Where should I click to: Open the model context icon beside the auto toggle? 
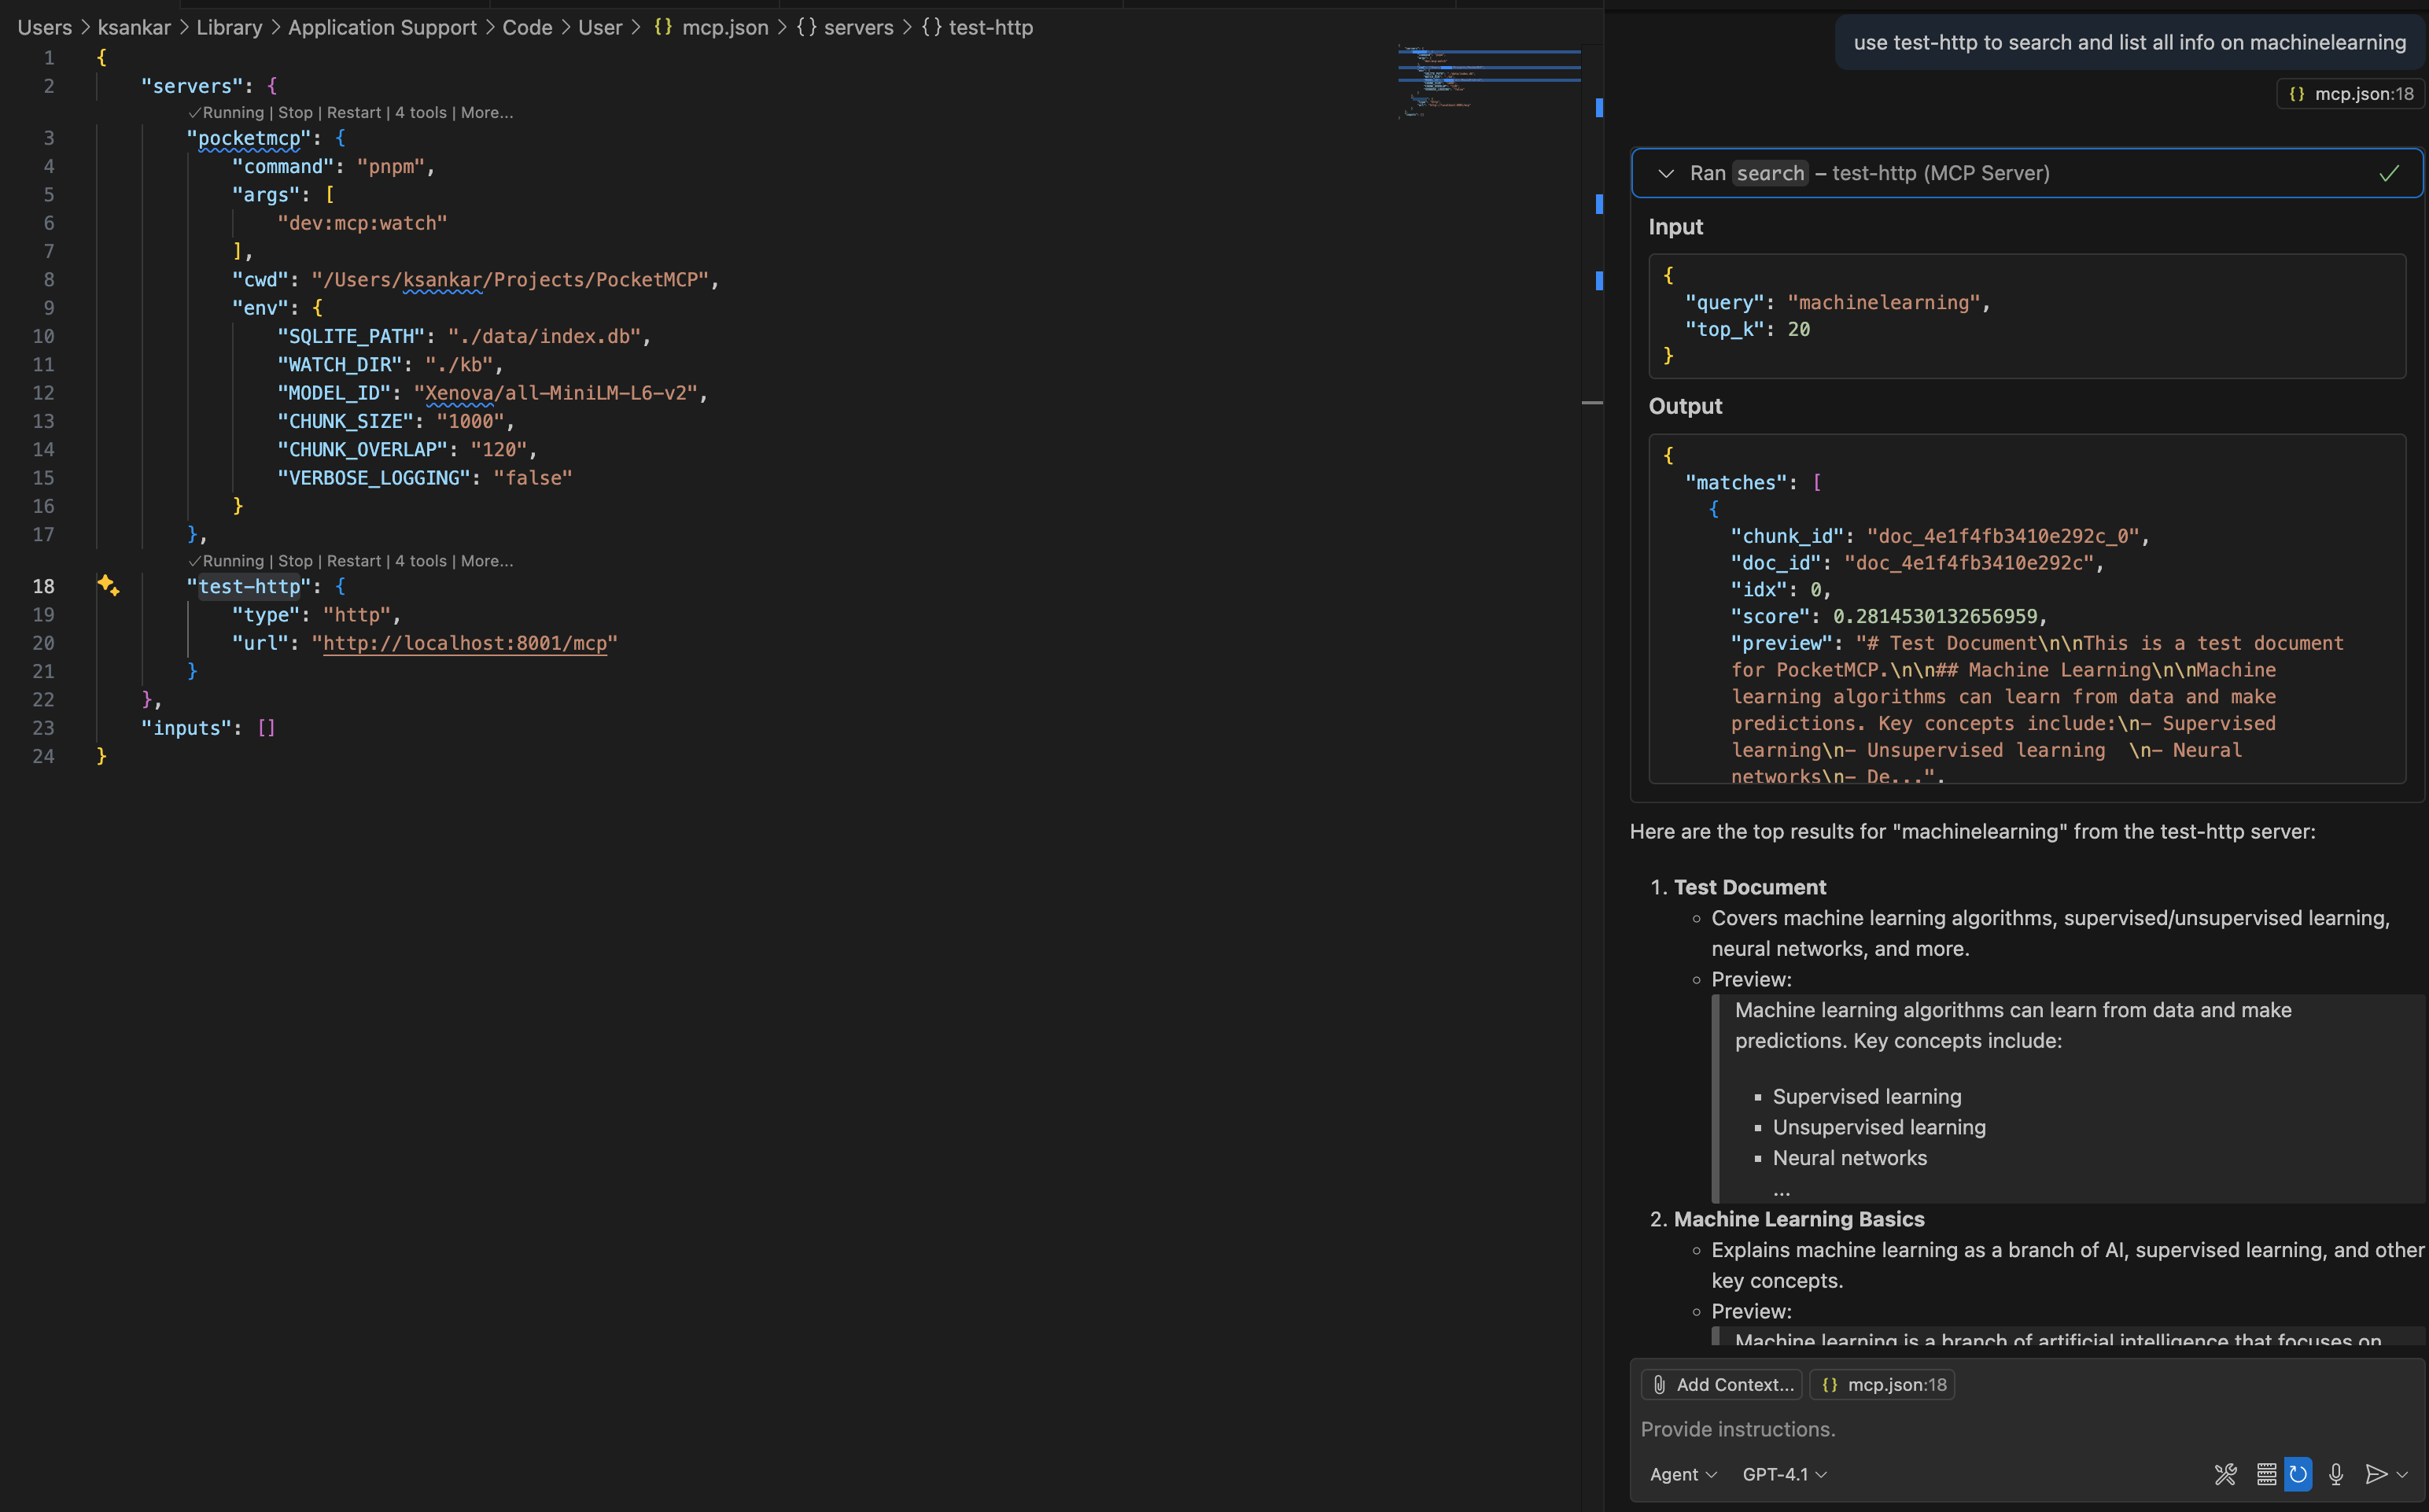tap(2266, 1474)
